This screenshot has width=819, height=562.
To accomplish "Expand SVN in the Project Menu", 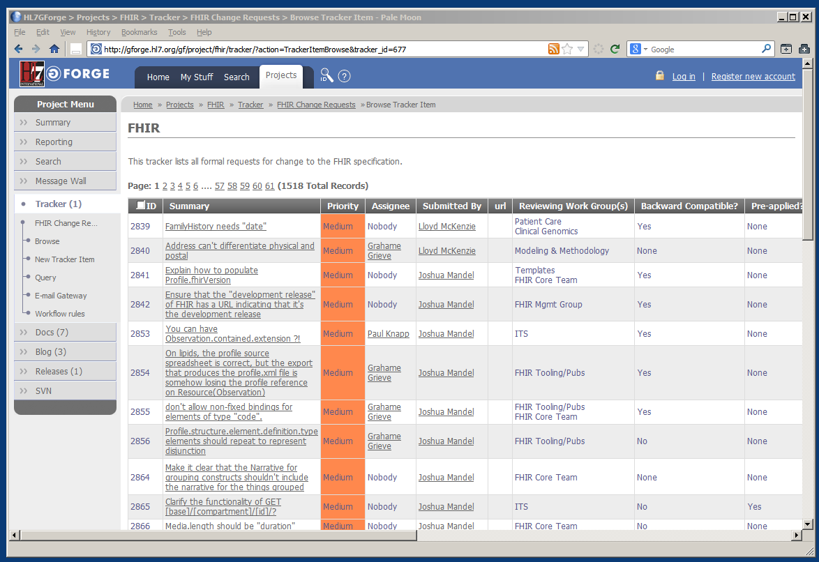I will [66, 390].
